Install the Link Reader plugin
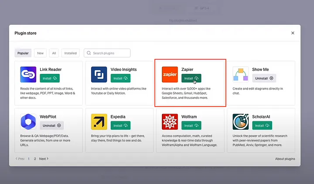This screenshot has height=184, width=314. click(x=50, y=78)
